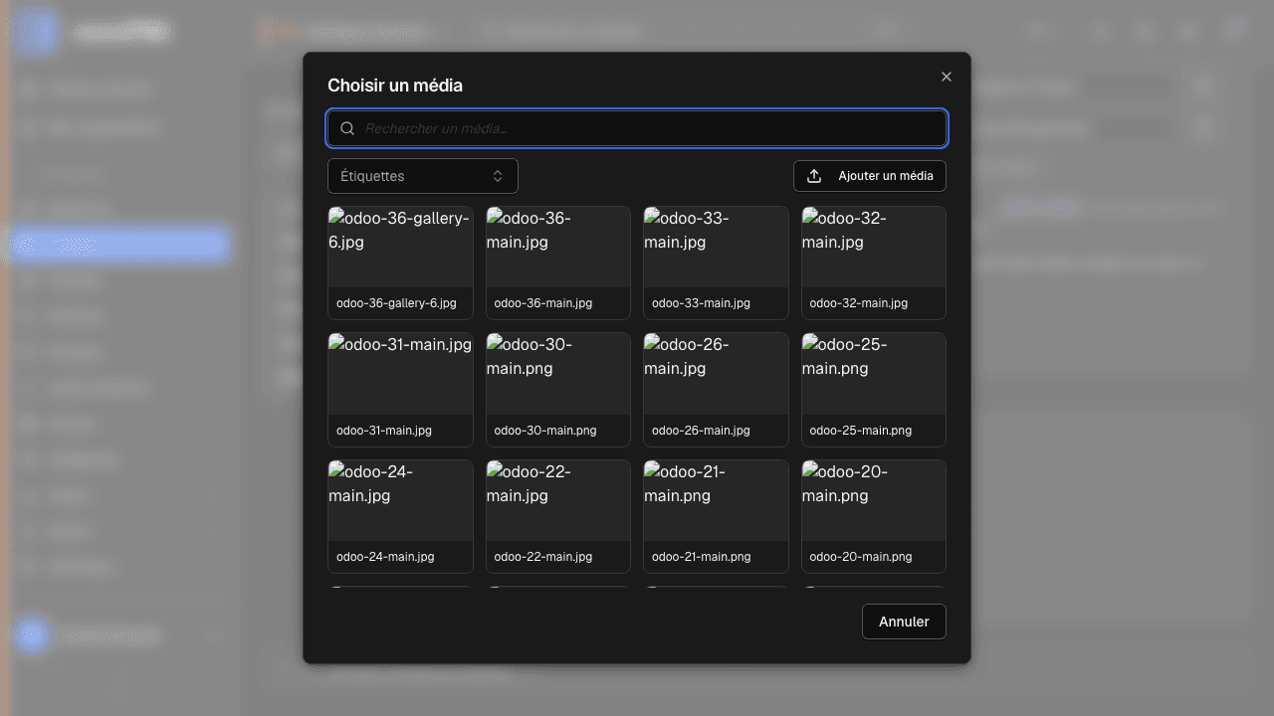Pick the odoo-32-main.jpg media image
Screen dimensions: 1274x716
point(874,247)
